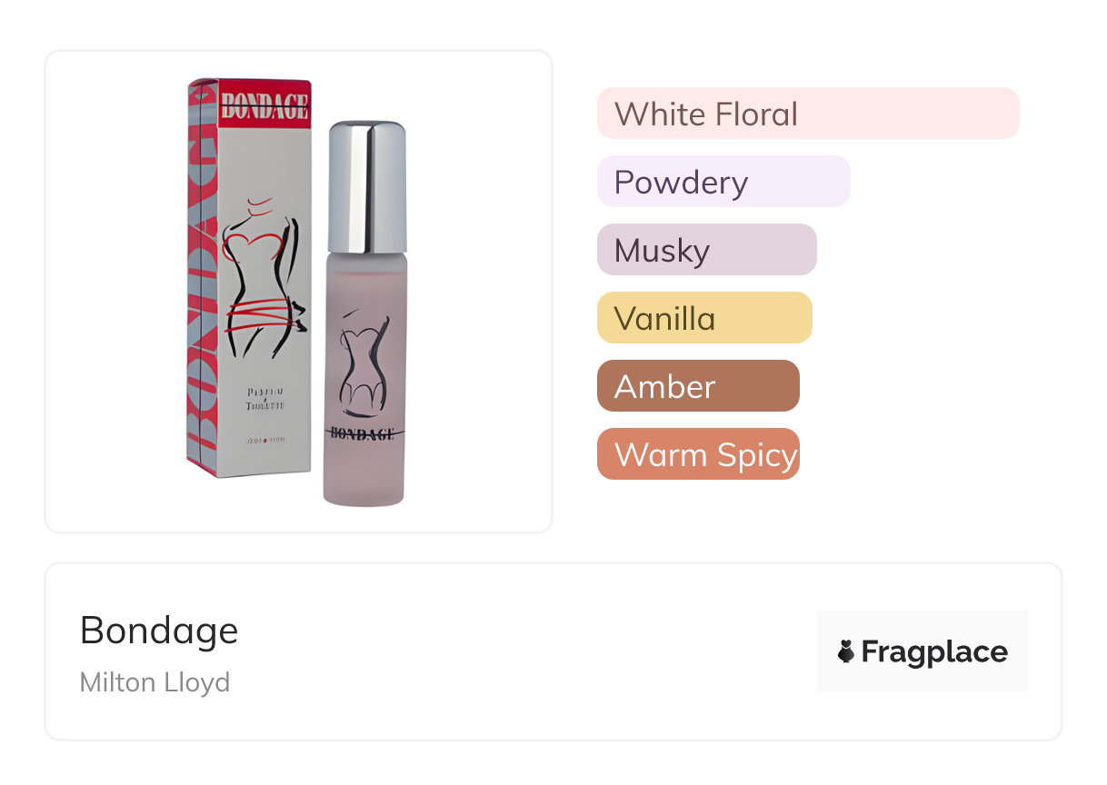Select the White Floral accord bar
Image resolution: width=1107 pixels, height=785 pixels.
[808, 114]
